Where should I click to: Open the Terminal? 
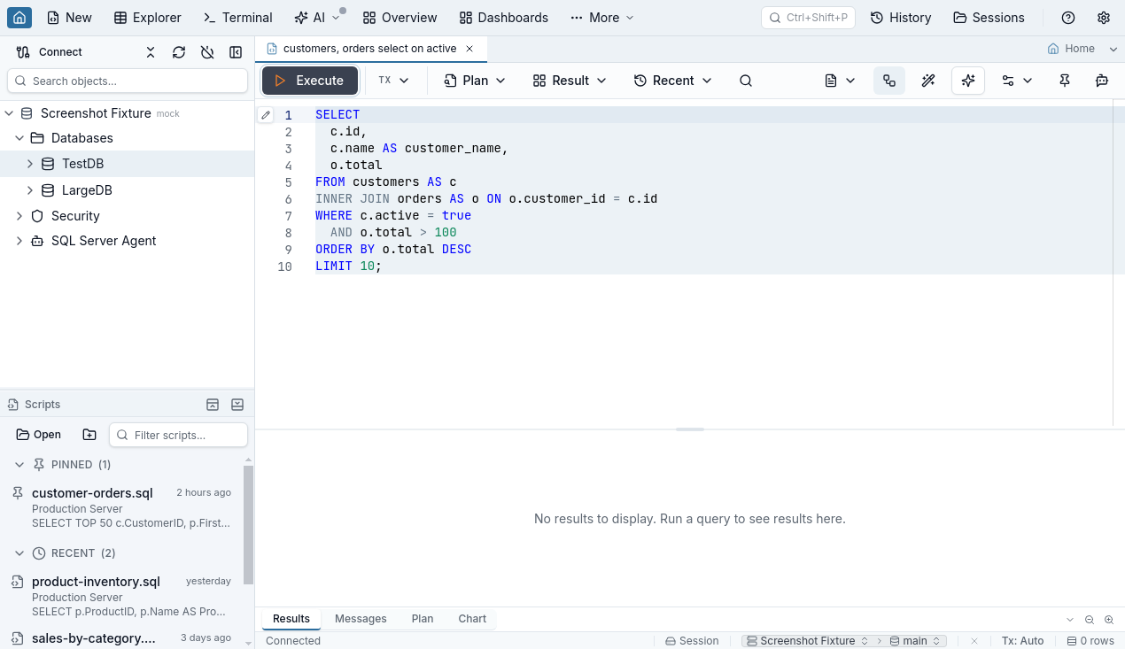pos(237,18)
